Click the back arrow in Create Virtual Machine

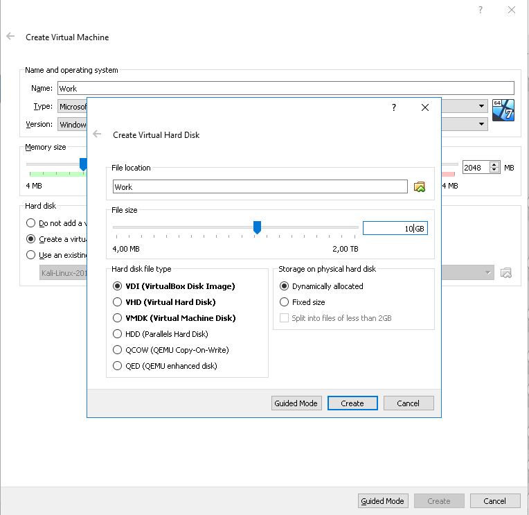10,37
